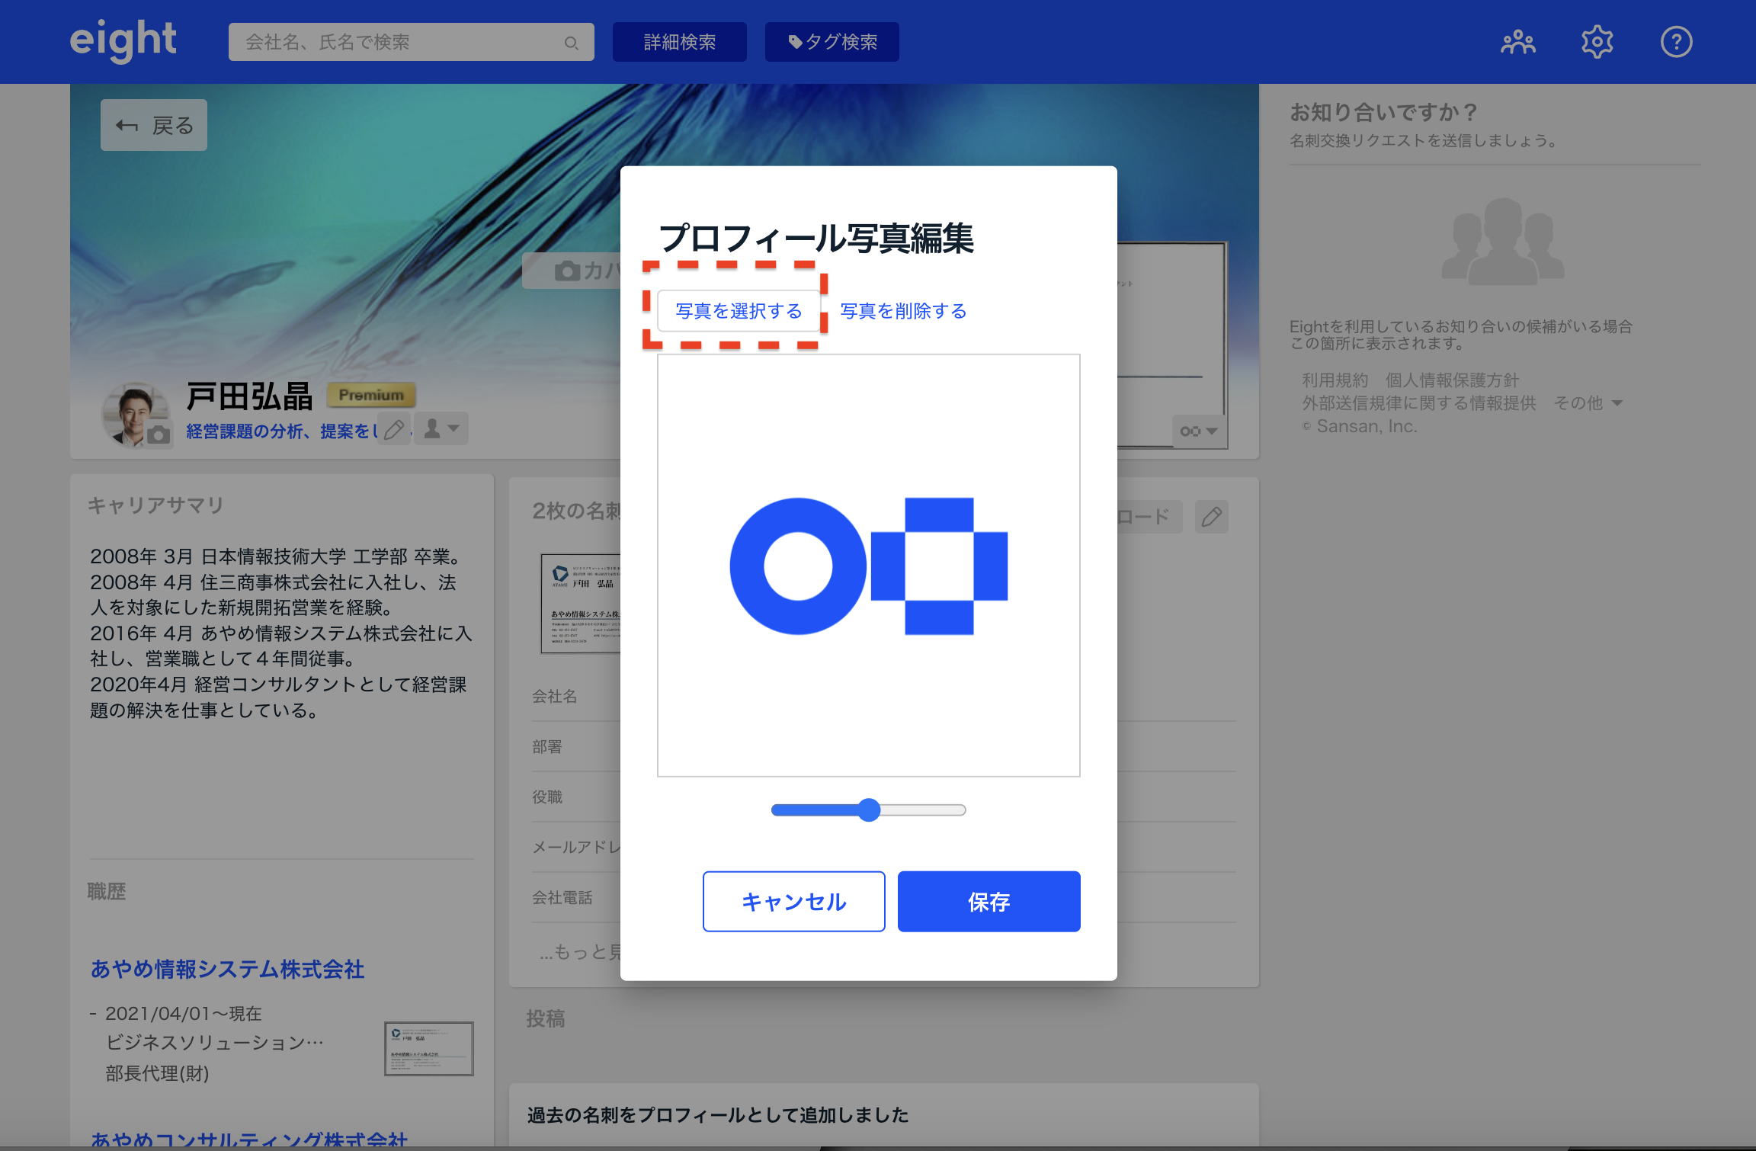1756x1151 pixels.
Task: Click the search magnifier icon
Action: coord(571,43)
